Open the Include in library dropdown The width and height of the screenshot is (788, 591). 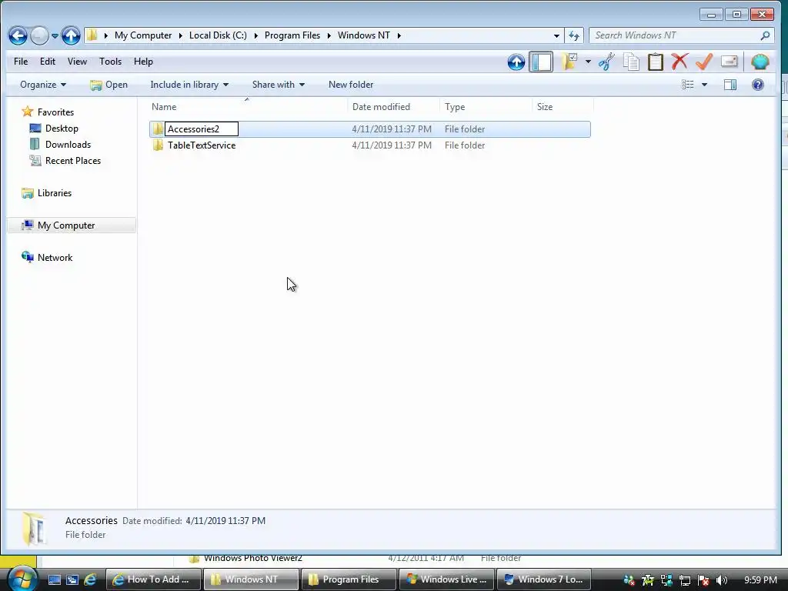click(189, 85)
